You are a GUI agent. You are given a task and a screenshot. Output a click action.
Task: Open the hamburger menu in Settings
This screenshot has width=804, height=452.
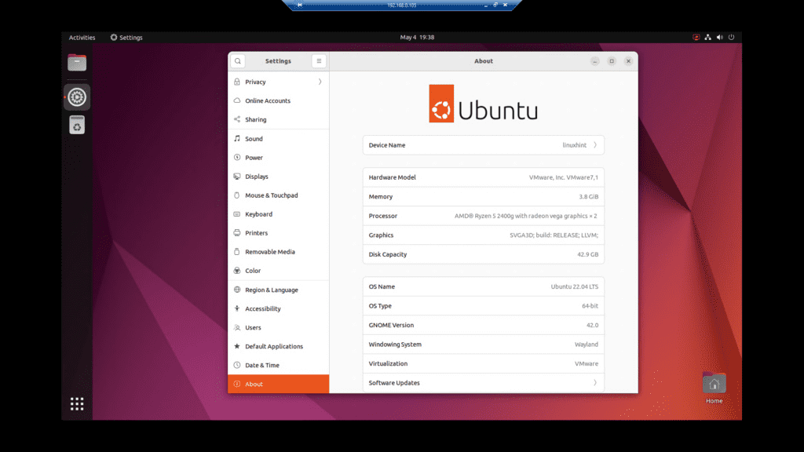(x=319, y=60)
